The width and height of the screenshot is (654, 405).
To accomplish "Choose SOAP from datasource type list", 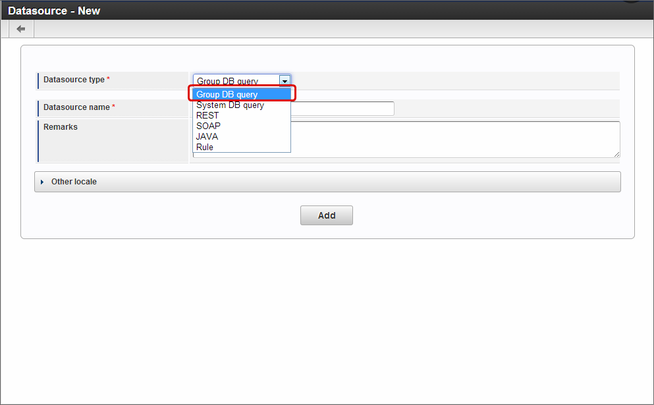I will 242,126.
